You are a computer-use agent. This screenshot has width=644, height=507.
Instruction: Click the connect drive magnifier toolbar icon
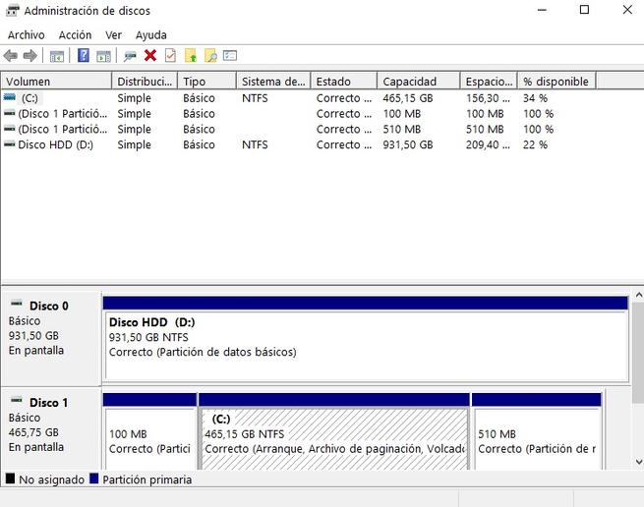coord(130,56)
